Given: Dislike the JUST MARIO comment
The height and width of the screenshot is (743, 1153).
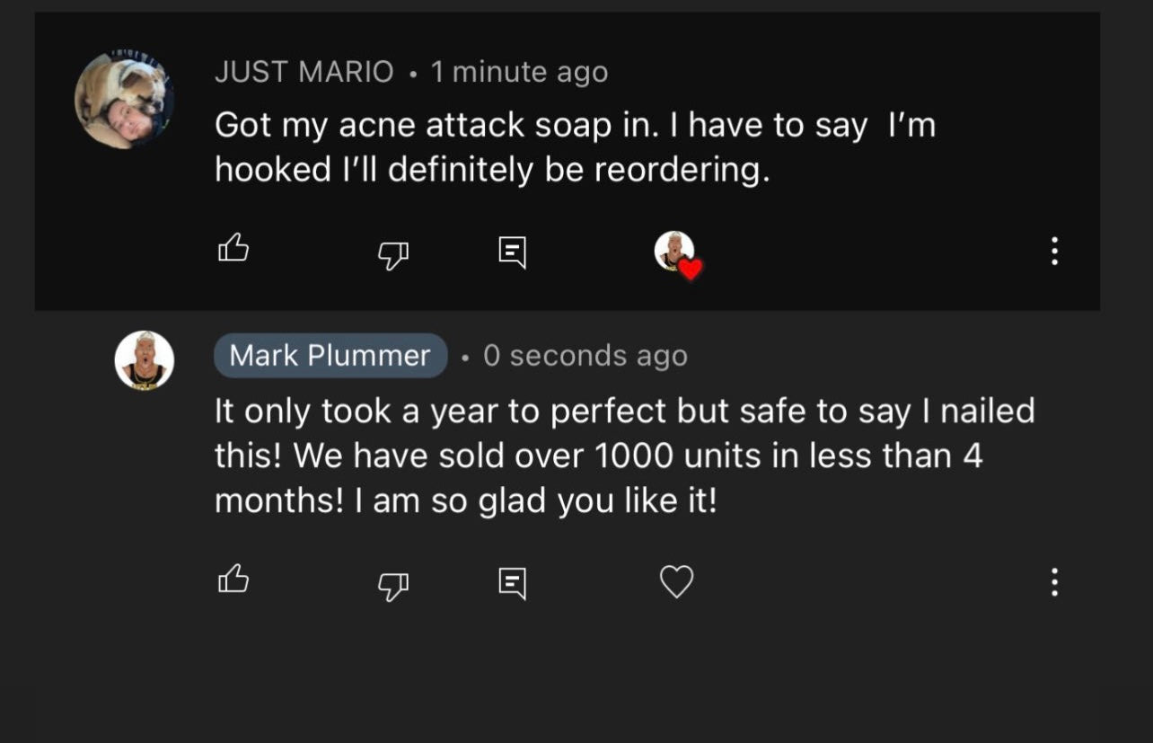Looking at the screenshot, I should 392,255.
